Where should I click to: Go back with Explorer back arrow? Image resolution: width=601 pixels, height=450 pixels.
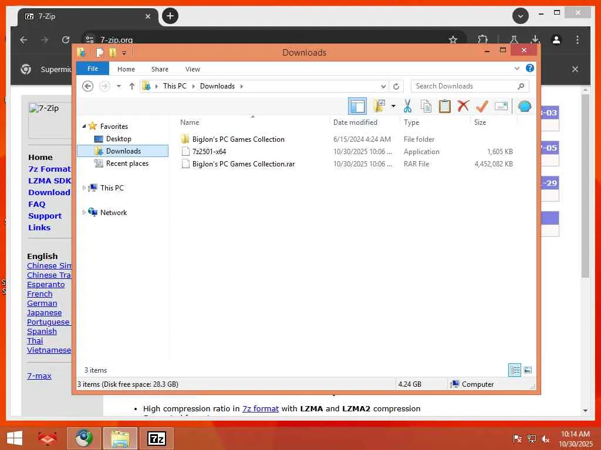click(x=88, y=86)
